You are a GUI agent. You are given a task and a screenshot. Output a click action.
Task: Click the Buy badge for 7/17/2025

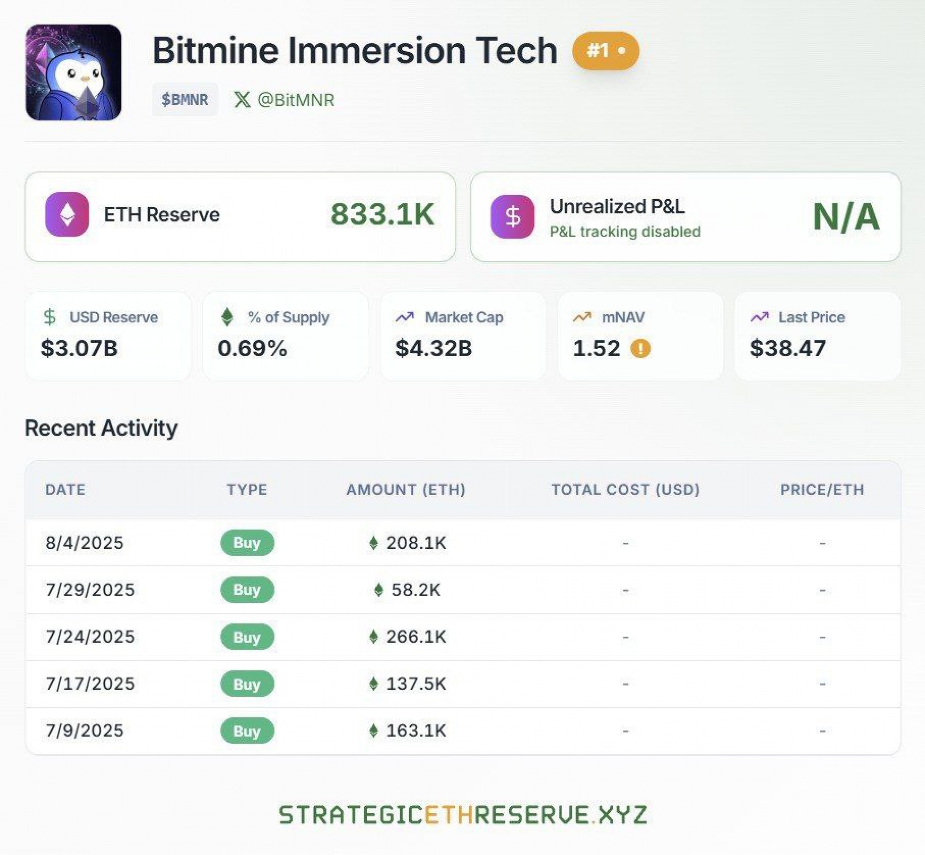[x=247, y=684]
